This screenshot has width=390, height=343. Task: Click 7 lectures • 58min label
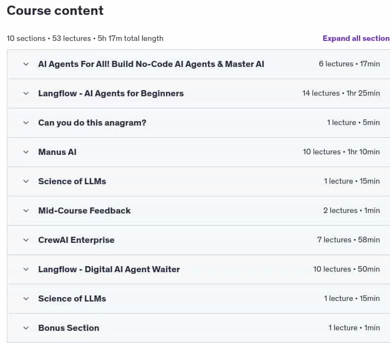pyautogui.click(x=349, y=240)
